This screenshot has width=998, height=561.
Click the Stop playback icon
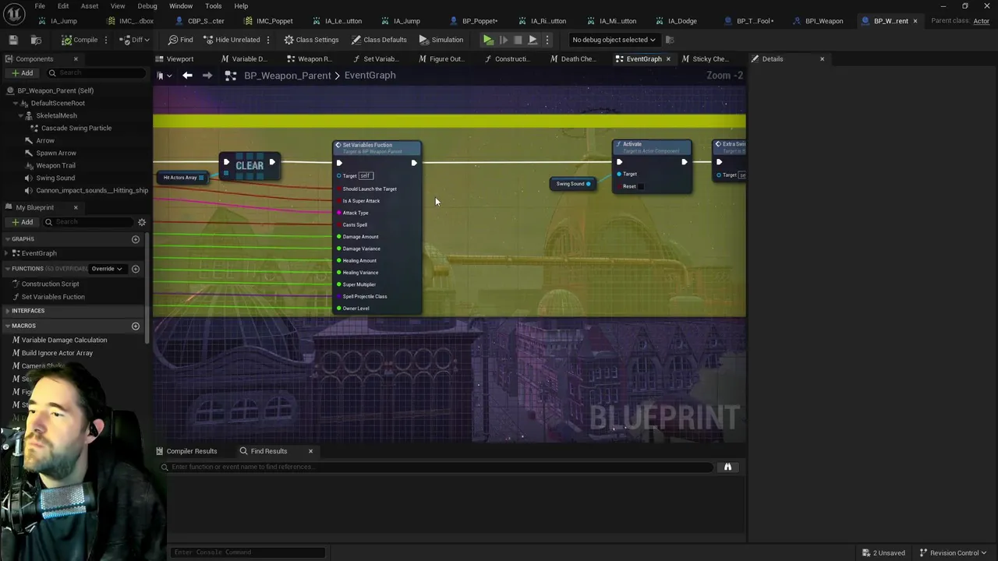518,40
